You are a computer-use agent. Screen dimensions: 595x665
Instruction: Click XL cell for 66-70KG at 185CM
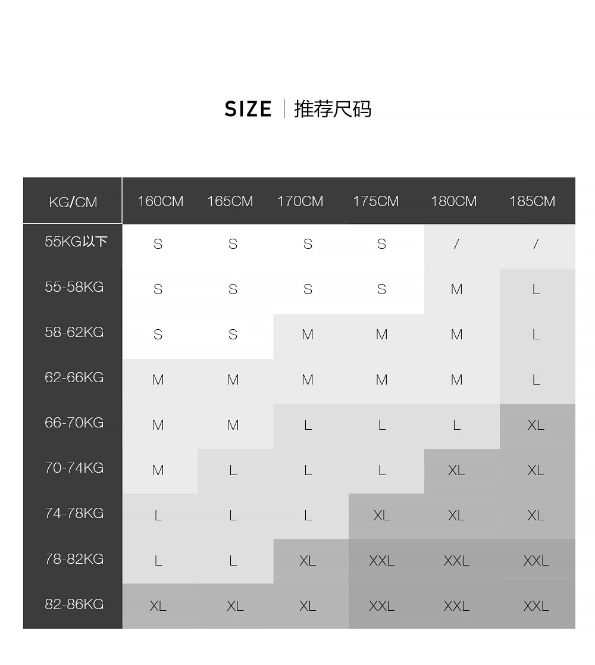coord(535,425)
